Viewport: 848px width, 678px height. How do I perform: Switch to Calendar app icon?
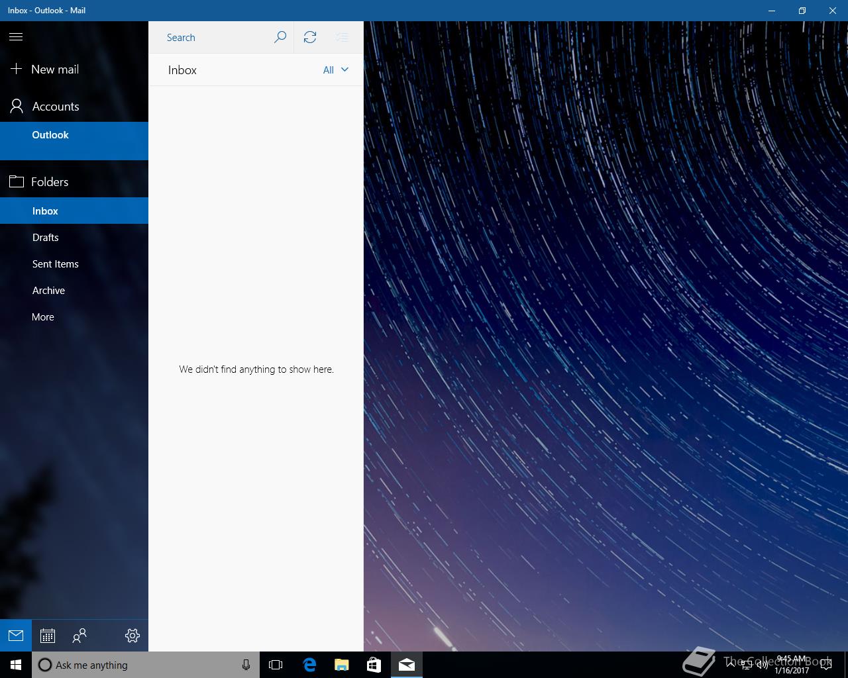(48, 636)
